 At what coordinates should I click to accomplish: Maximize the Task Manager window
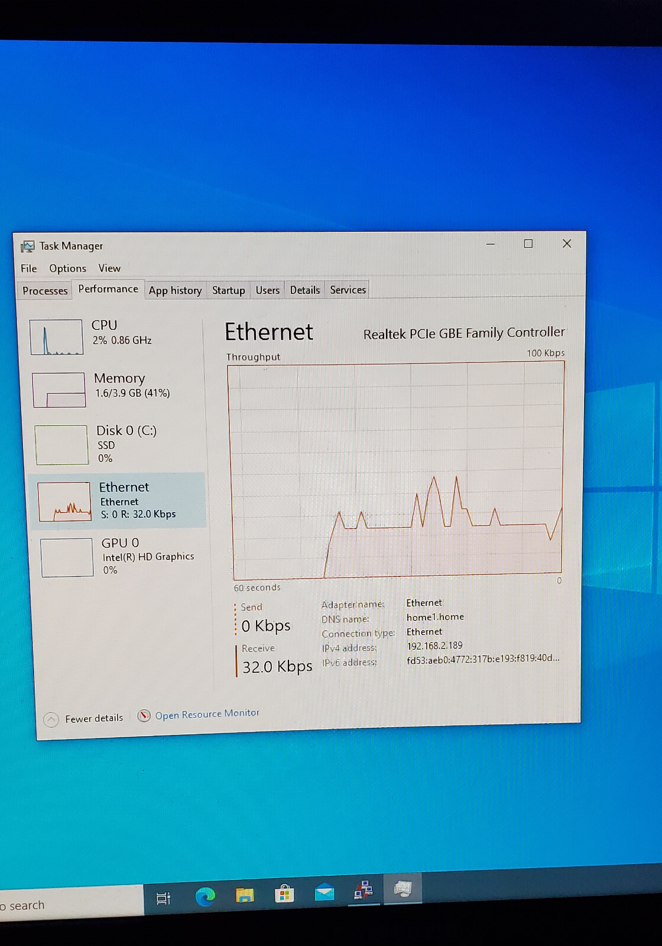tap(528, 244)
